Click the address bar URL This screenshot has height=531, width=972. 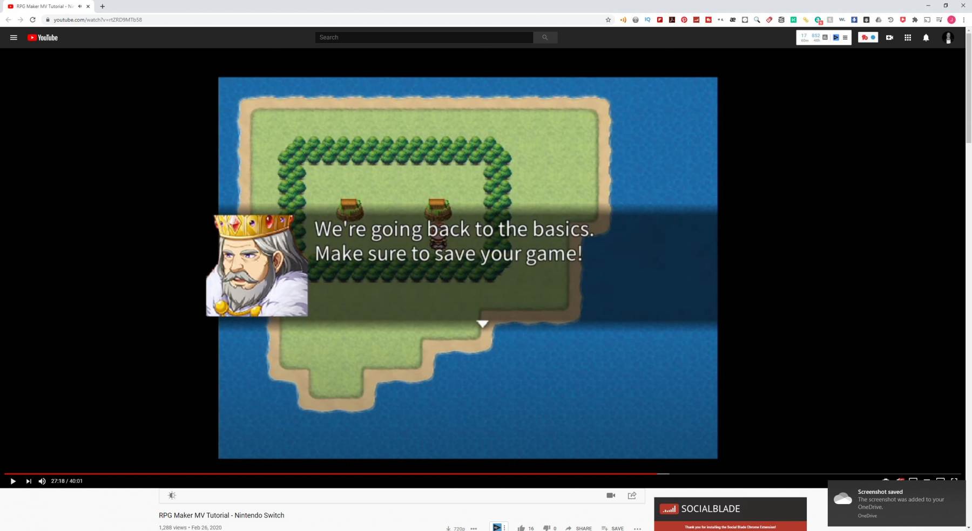click(98, 19)
